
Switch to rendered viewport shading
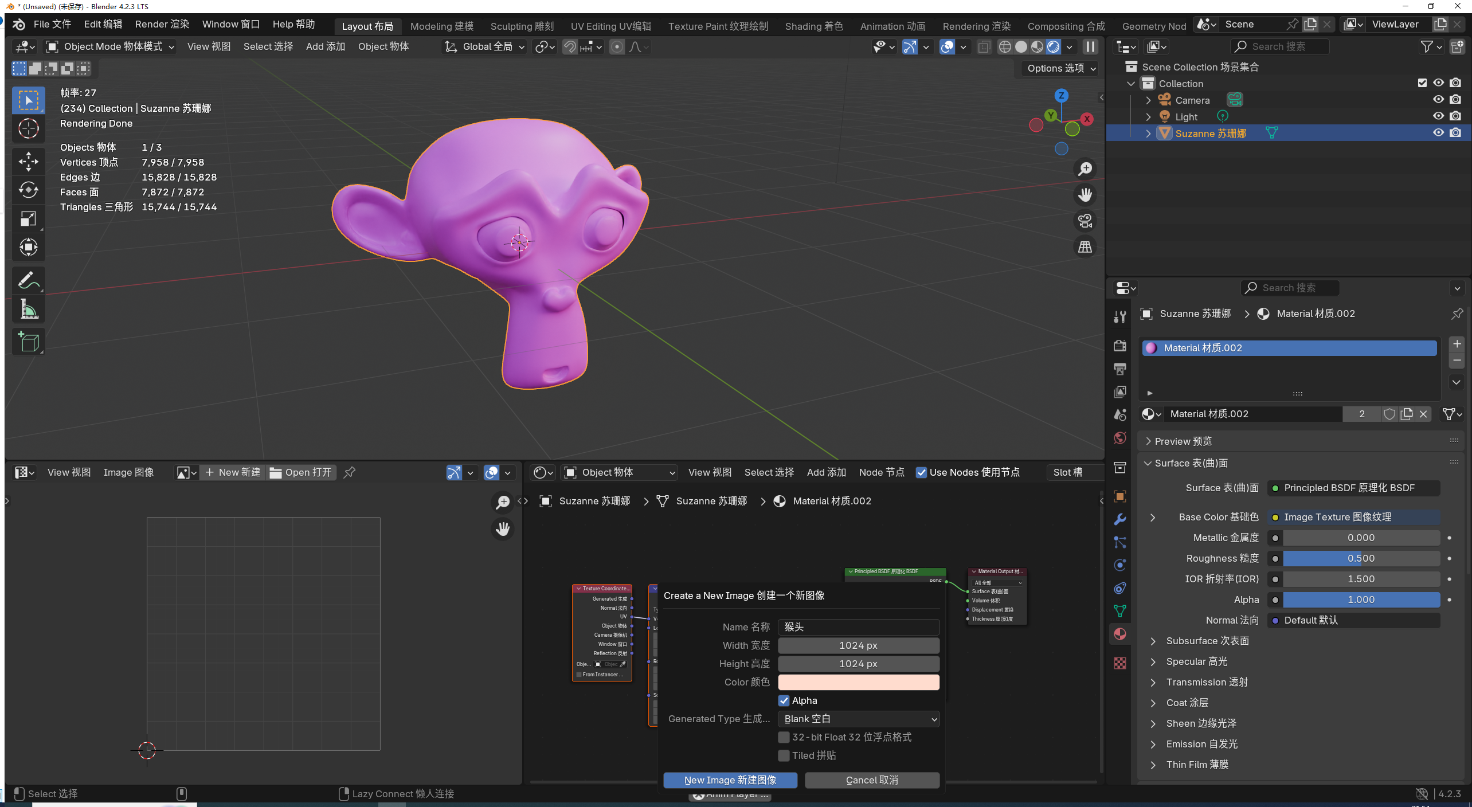[1054, 47]
